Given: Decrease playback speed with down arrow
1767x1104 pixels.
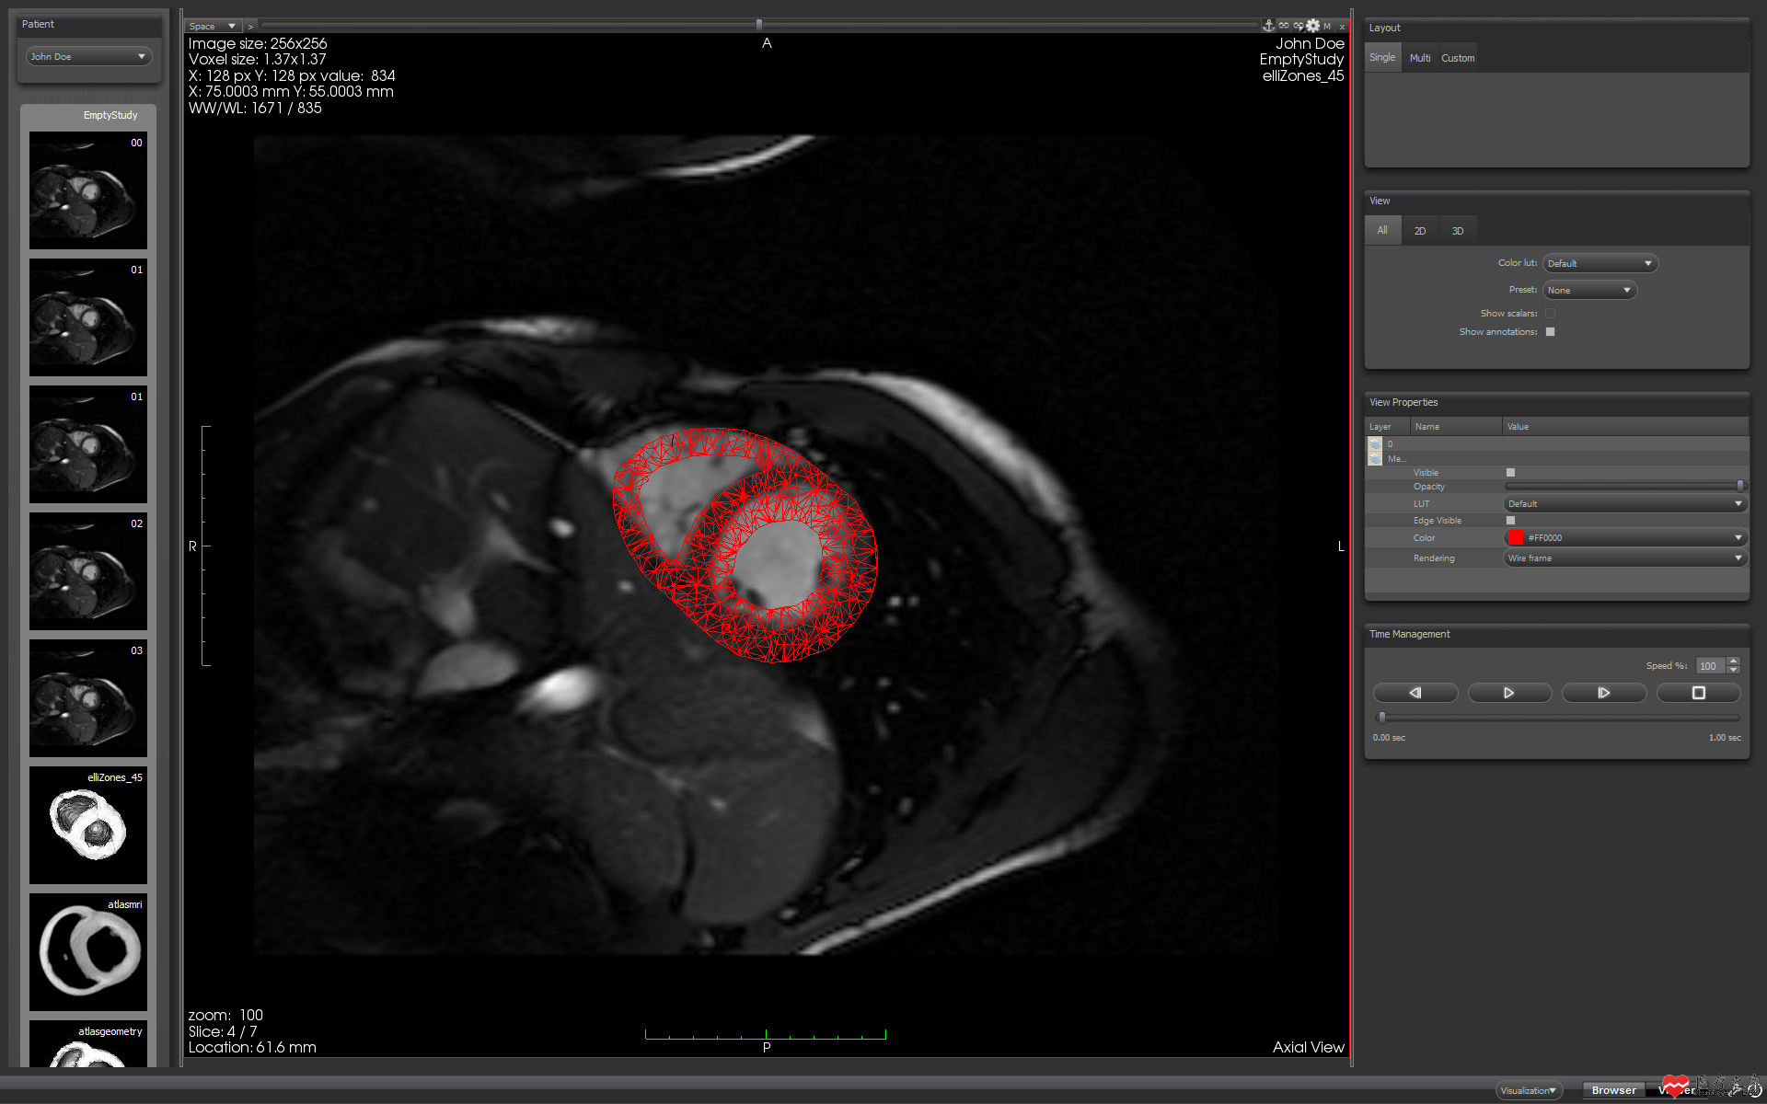Looking at the screenshot, I should click(x=1734, y=670).
